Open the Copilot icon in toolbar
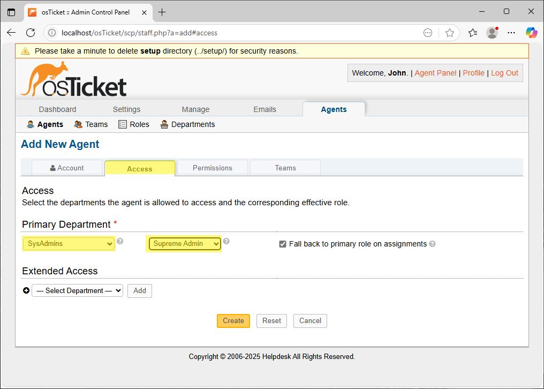This screenshot has width=544, height=389. [531, 33]
